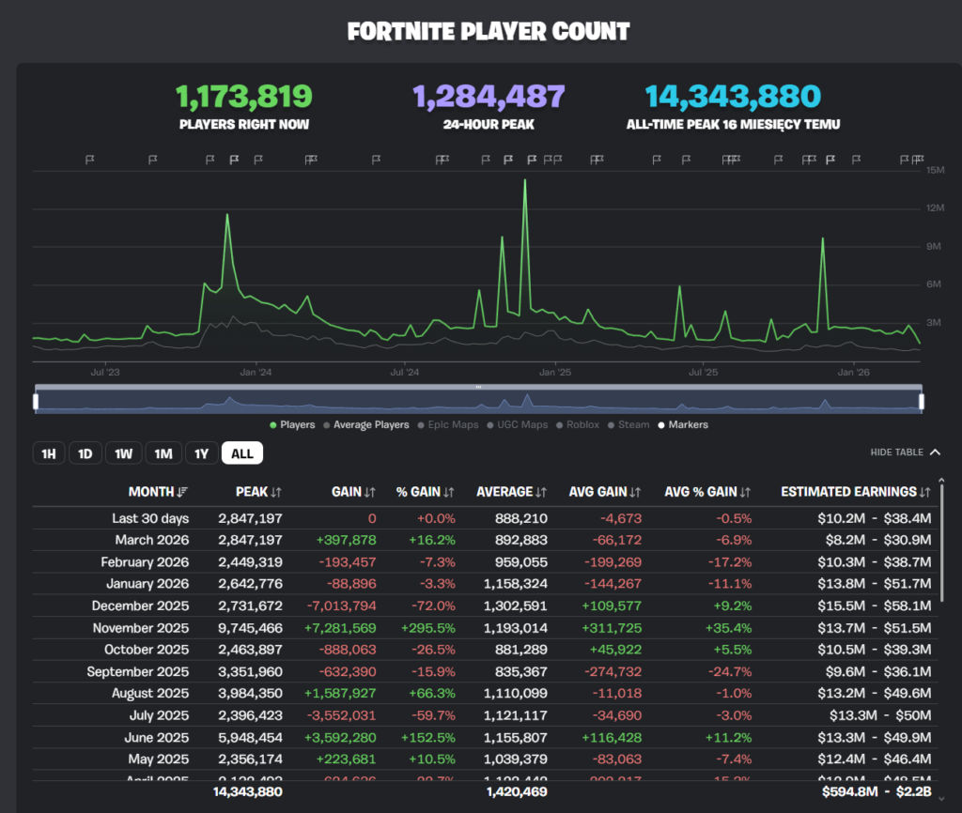Sort by the Gain column arrows
This screenshot has width=962, height=813.
coord(370,492)
